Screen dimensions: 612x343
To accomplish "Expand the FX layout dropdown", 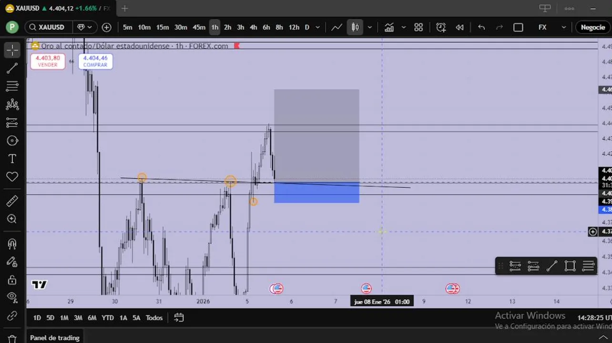I will 563,27.
